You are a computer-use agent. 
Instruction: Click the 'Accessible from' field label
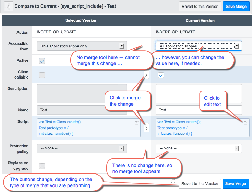click(x=19, y=46)
